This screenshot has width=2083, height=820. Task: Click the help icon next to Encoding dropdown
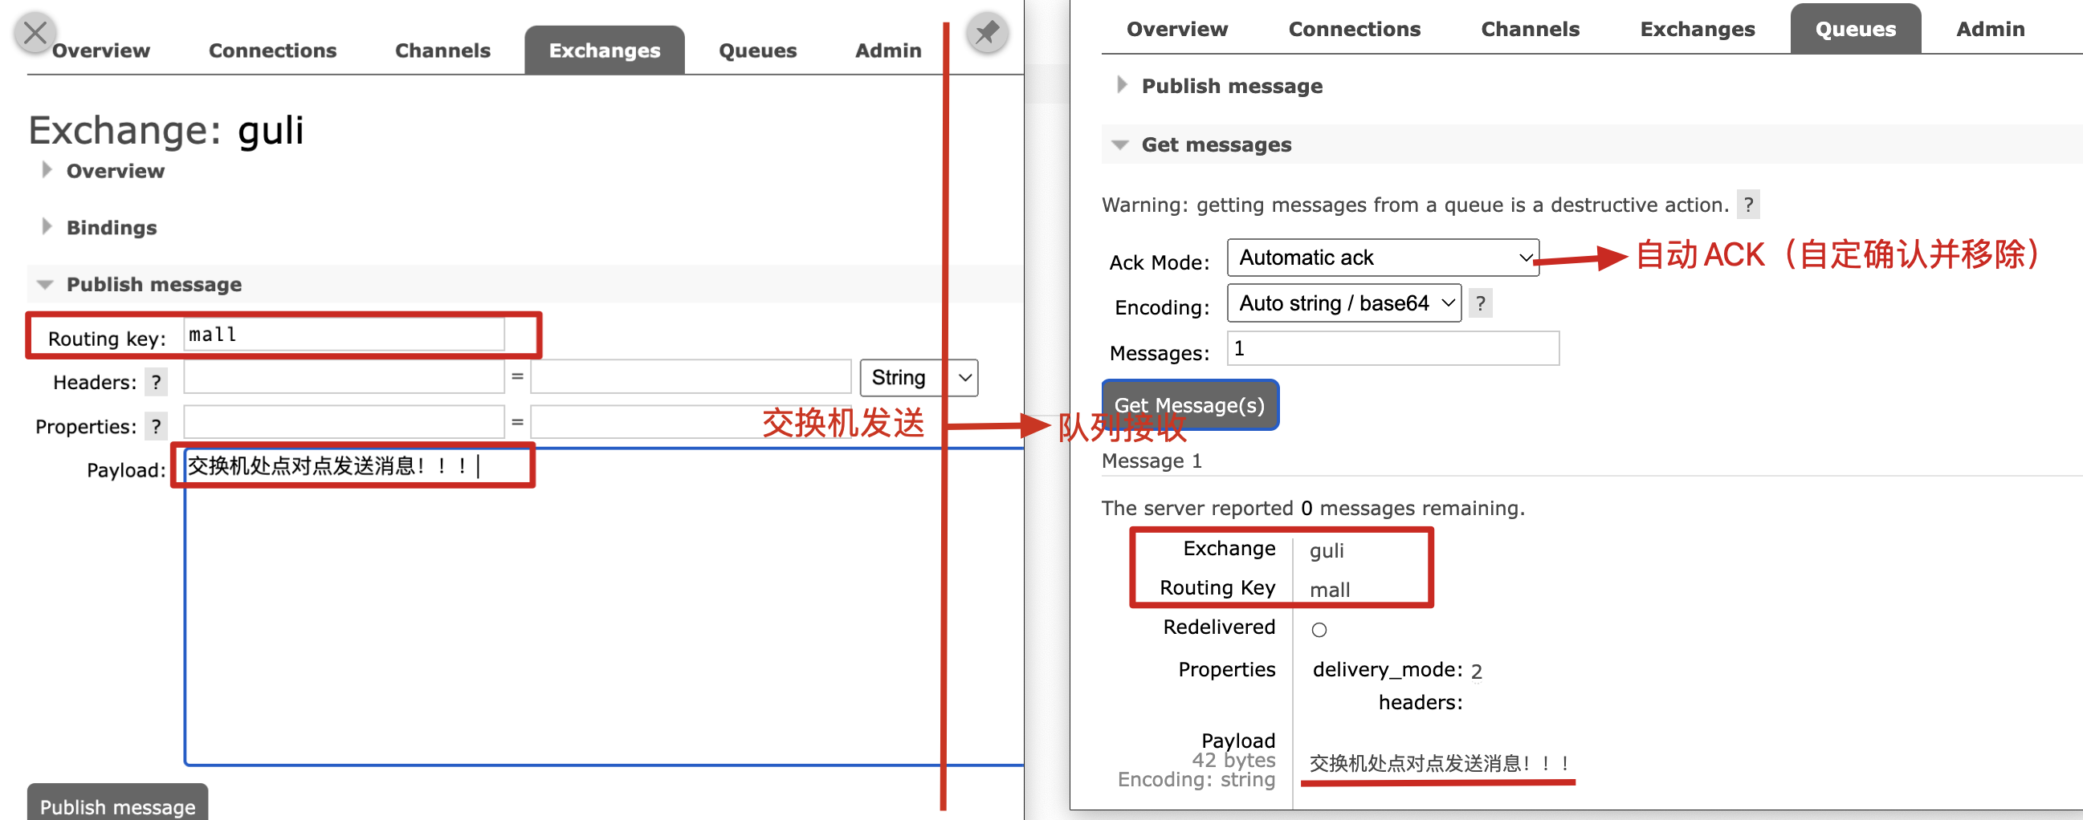1480,304
